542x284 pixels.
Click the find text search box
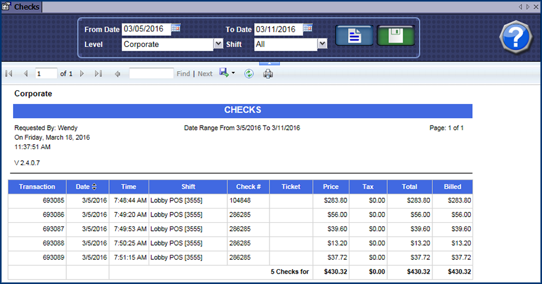coord(151,74)
